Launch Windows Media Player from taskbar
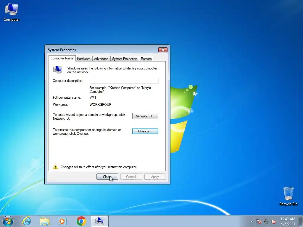Image resolution: width=303 pixels, height=227 pixels. pyautogui.click(x=63, y=221)
